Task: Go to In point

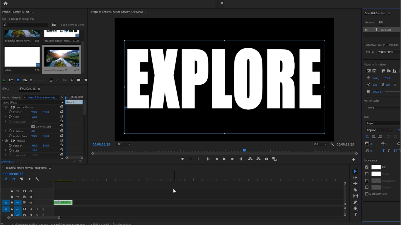Action: point(209,159)
